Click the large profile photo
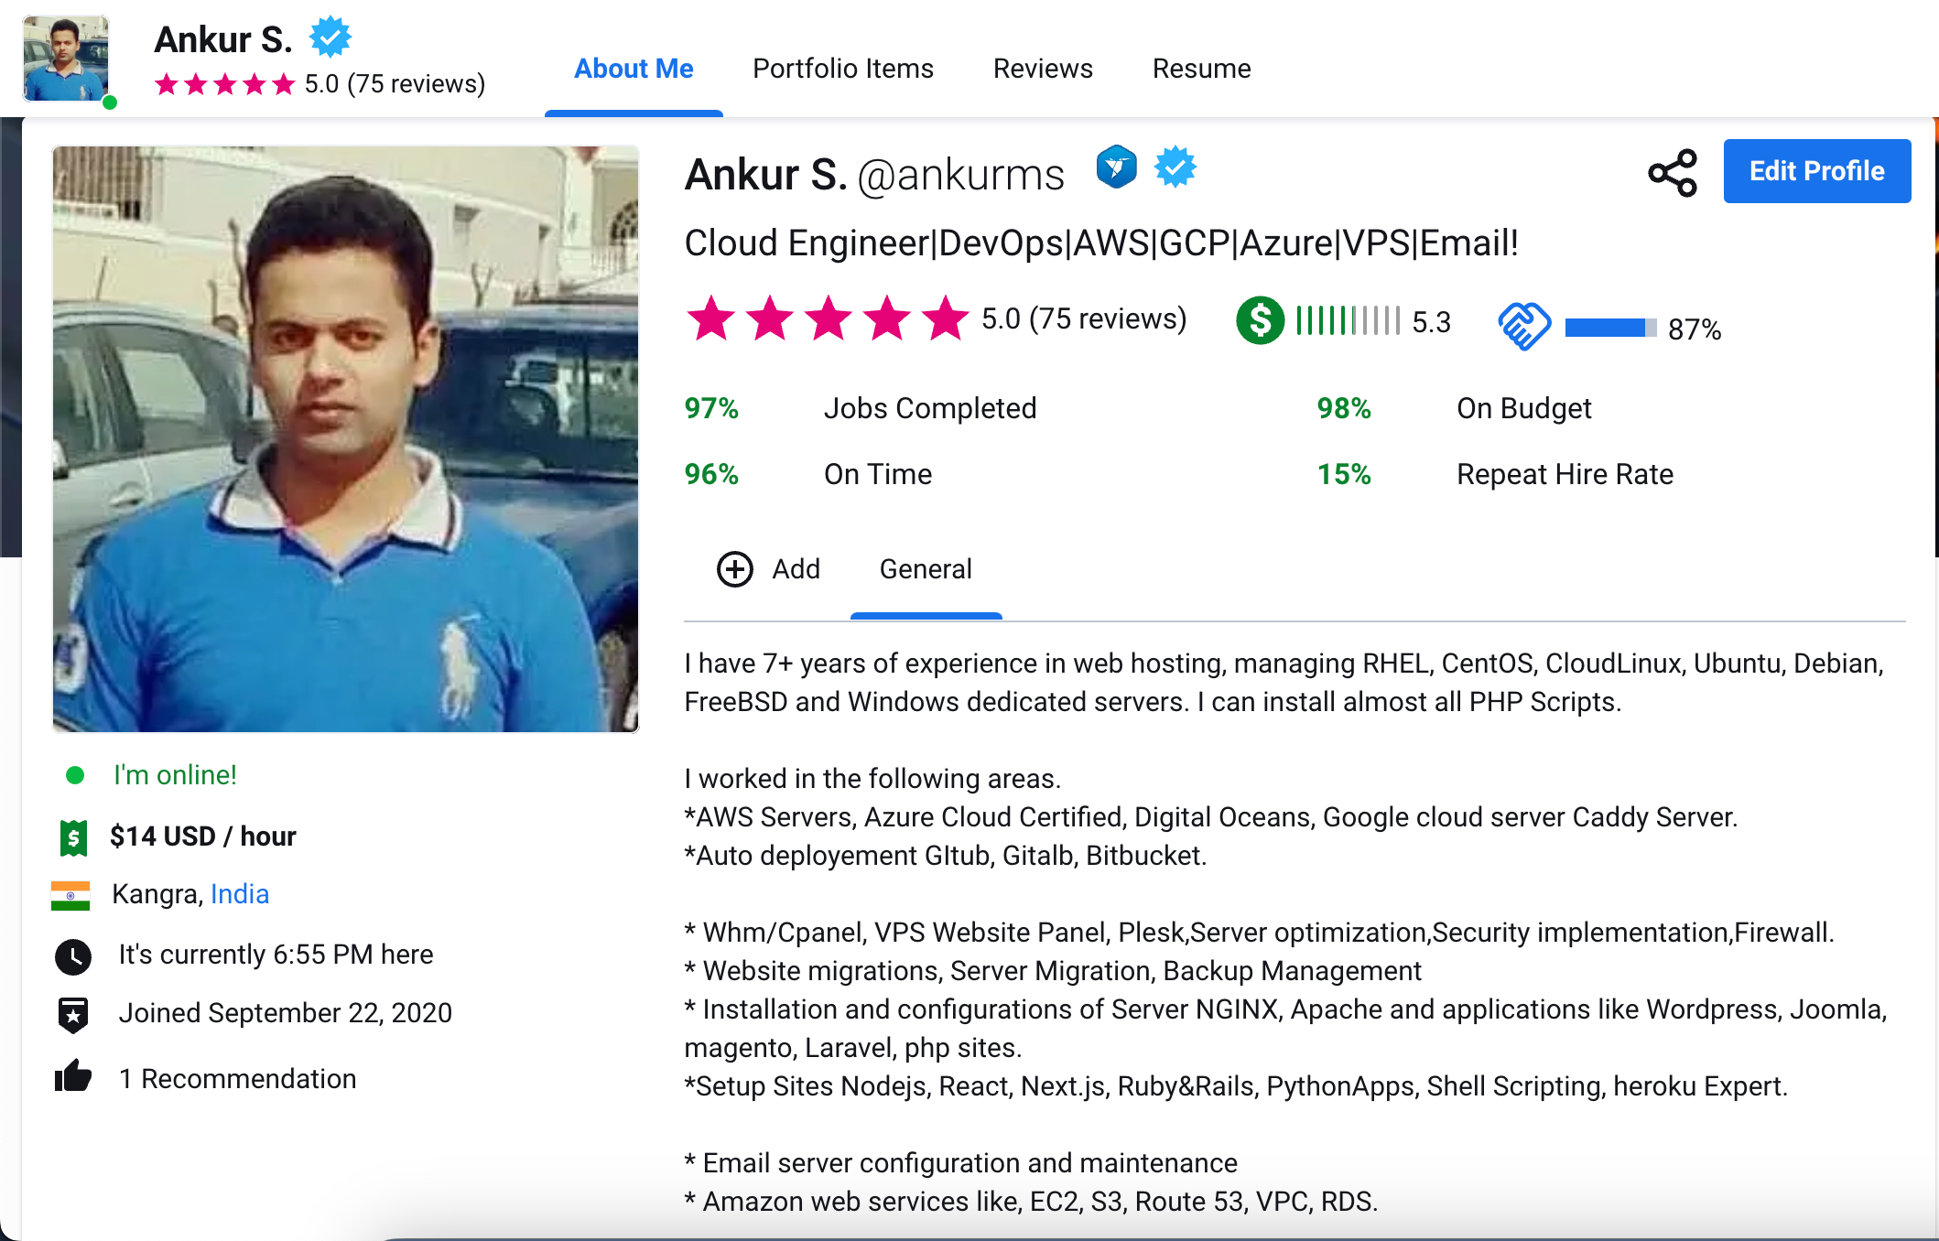This screenshot has height=1241, width=1939. pos(345,439)
